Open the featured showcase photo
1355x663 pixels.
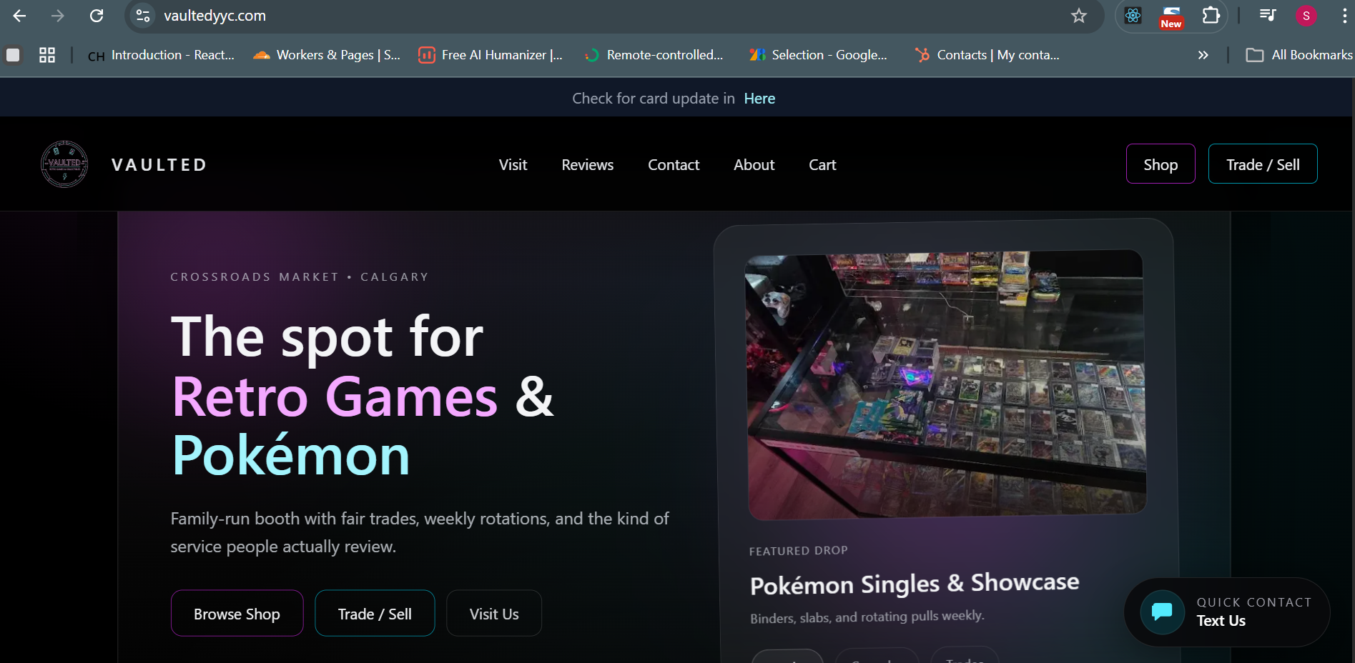945,384
